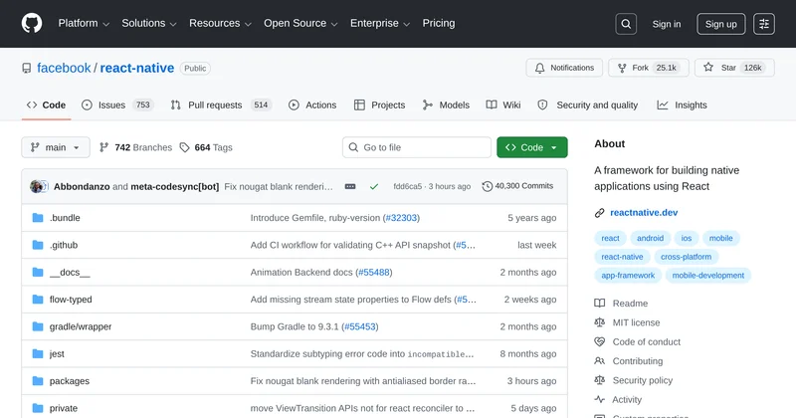Click the GitHub logo icon

click(32, 24)
